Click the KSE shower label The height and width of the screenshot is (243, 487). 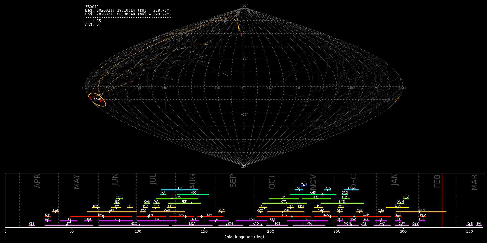tap(32, 224)
